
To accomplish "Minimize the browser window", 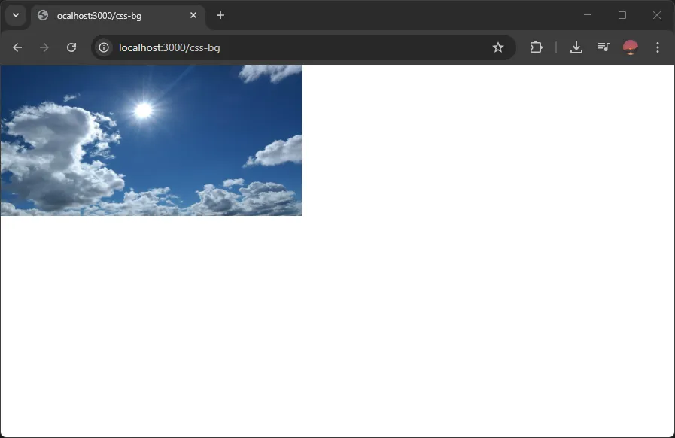I will pyautogui.click(x=588, y=15).
